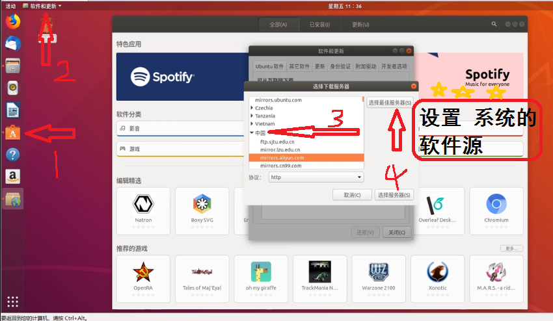Open TrackMania Nations game card
553x321 pixels.
(x=320, y=279)
